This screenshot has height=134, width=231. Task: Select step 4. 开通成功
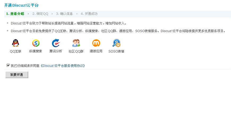tap(89, 14)
